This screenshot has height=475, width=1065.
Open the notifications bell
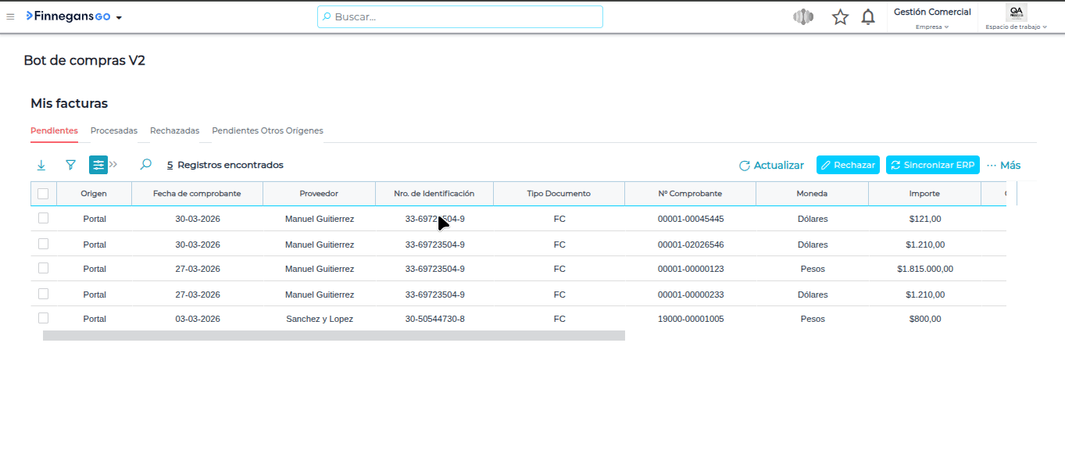click(x=867, y=16)
